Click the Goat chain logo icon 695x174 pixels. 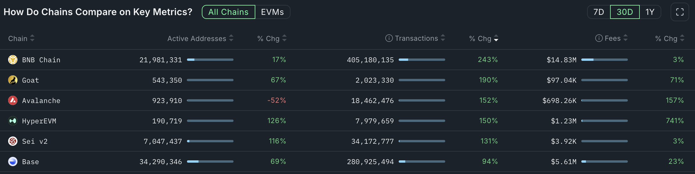tap(13, 80)
